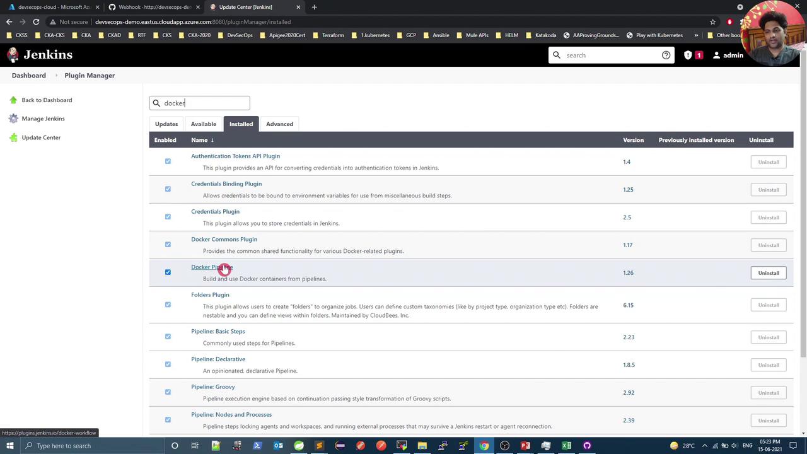
Task: Toggle Credentials Plugin enabled checkbox
Action: click(168, 217)
